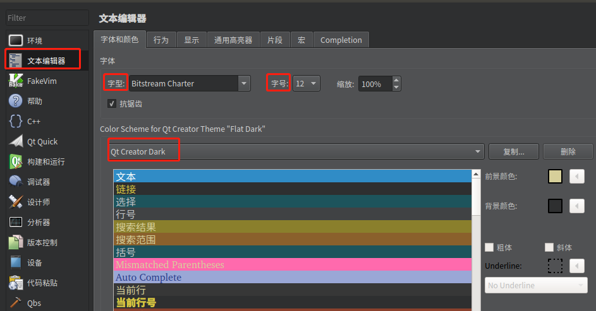
Task: Select 括号 in the color list
Action: 292,252
